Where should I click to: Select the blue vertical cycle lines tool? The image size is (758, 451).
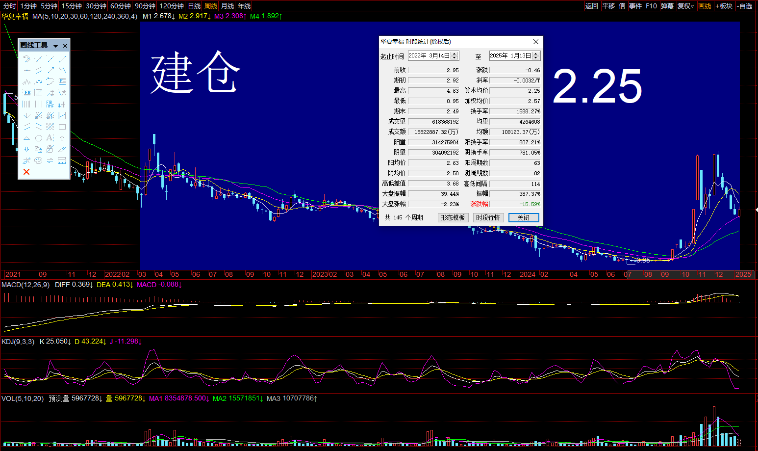click(x=26, y=104)
